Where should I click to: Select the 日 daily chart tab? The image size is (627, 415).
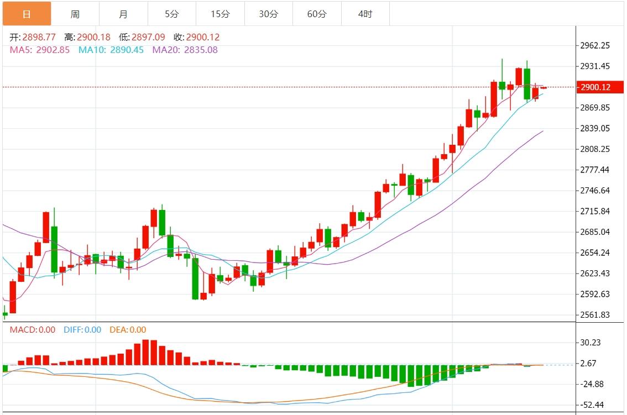[x=27, y=14]
